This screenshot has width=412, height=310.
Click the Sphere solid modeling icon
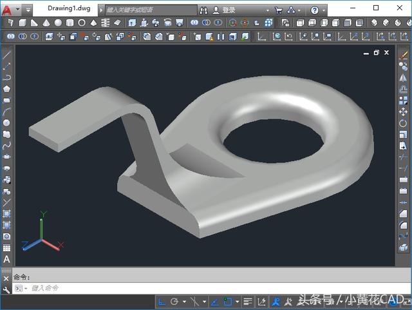tap(59, 23)
